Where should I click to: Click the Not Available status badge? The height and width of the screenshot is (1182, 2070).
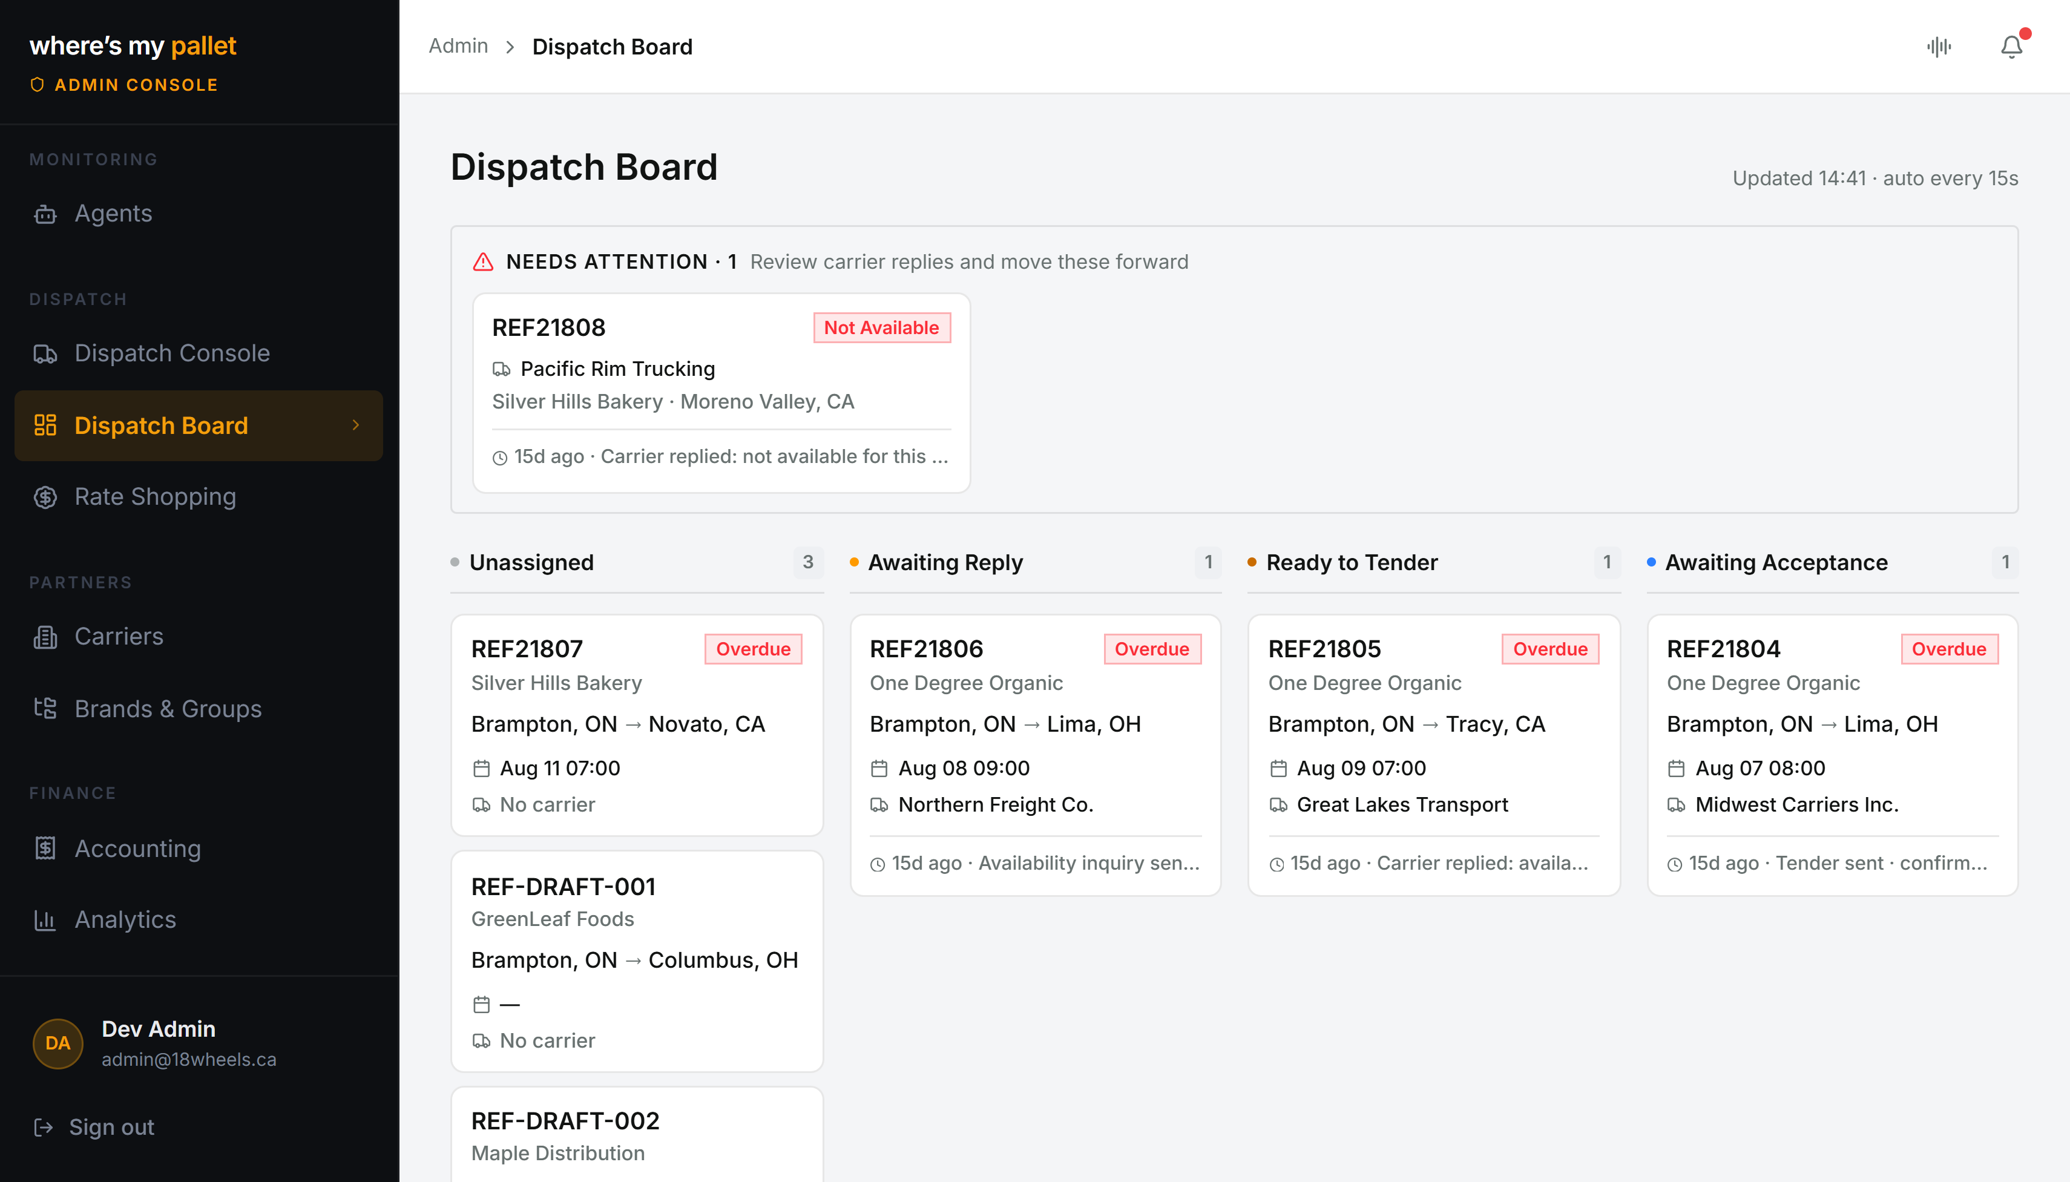[x=882, y=328]
